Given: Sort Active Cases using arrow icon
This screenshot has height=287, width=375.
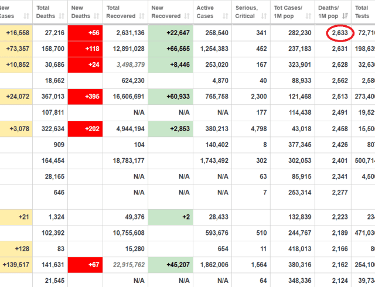Looking at the screenshot, I should click(x=225, y=16).
